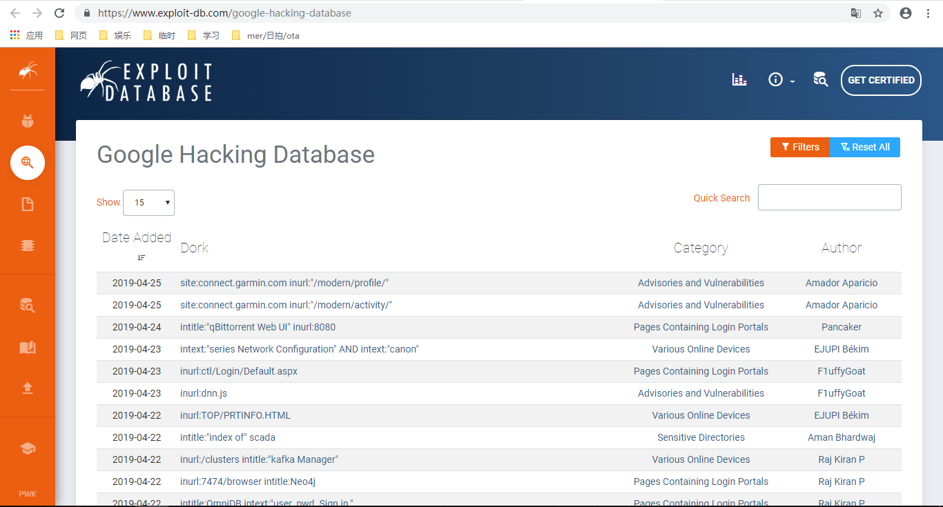Viewport: 943px width, 507px height.
Task: Open the open-book icon in sidebar
Action: click(28, 347)
